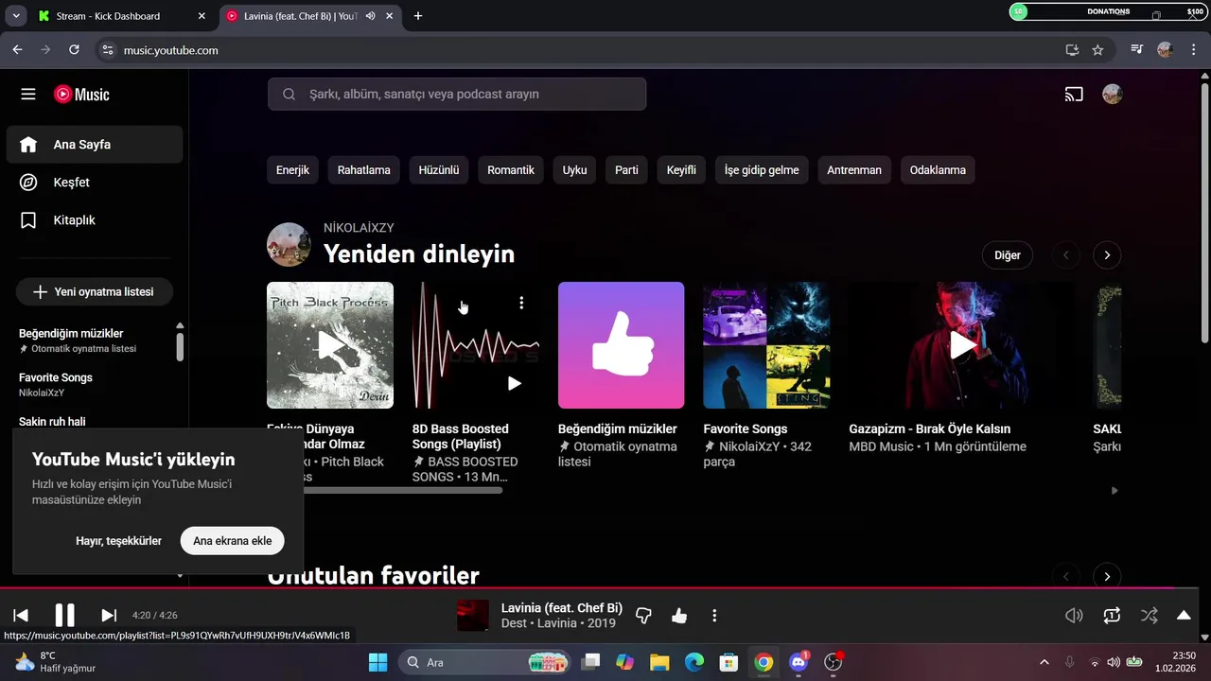The height and width of the screenshot is (681, 1211).
Task: Select the Rahatlama mood chip
Action: coord(364,170)
